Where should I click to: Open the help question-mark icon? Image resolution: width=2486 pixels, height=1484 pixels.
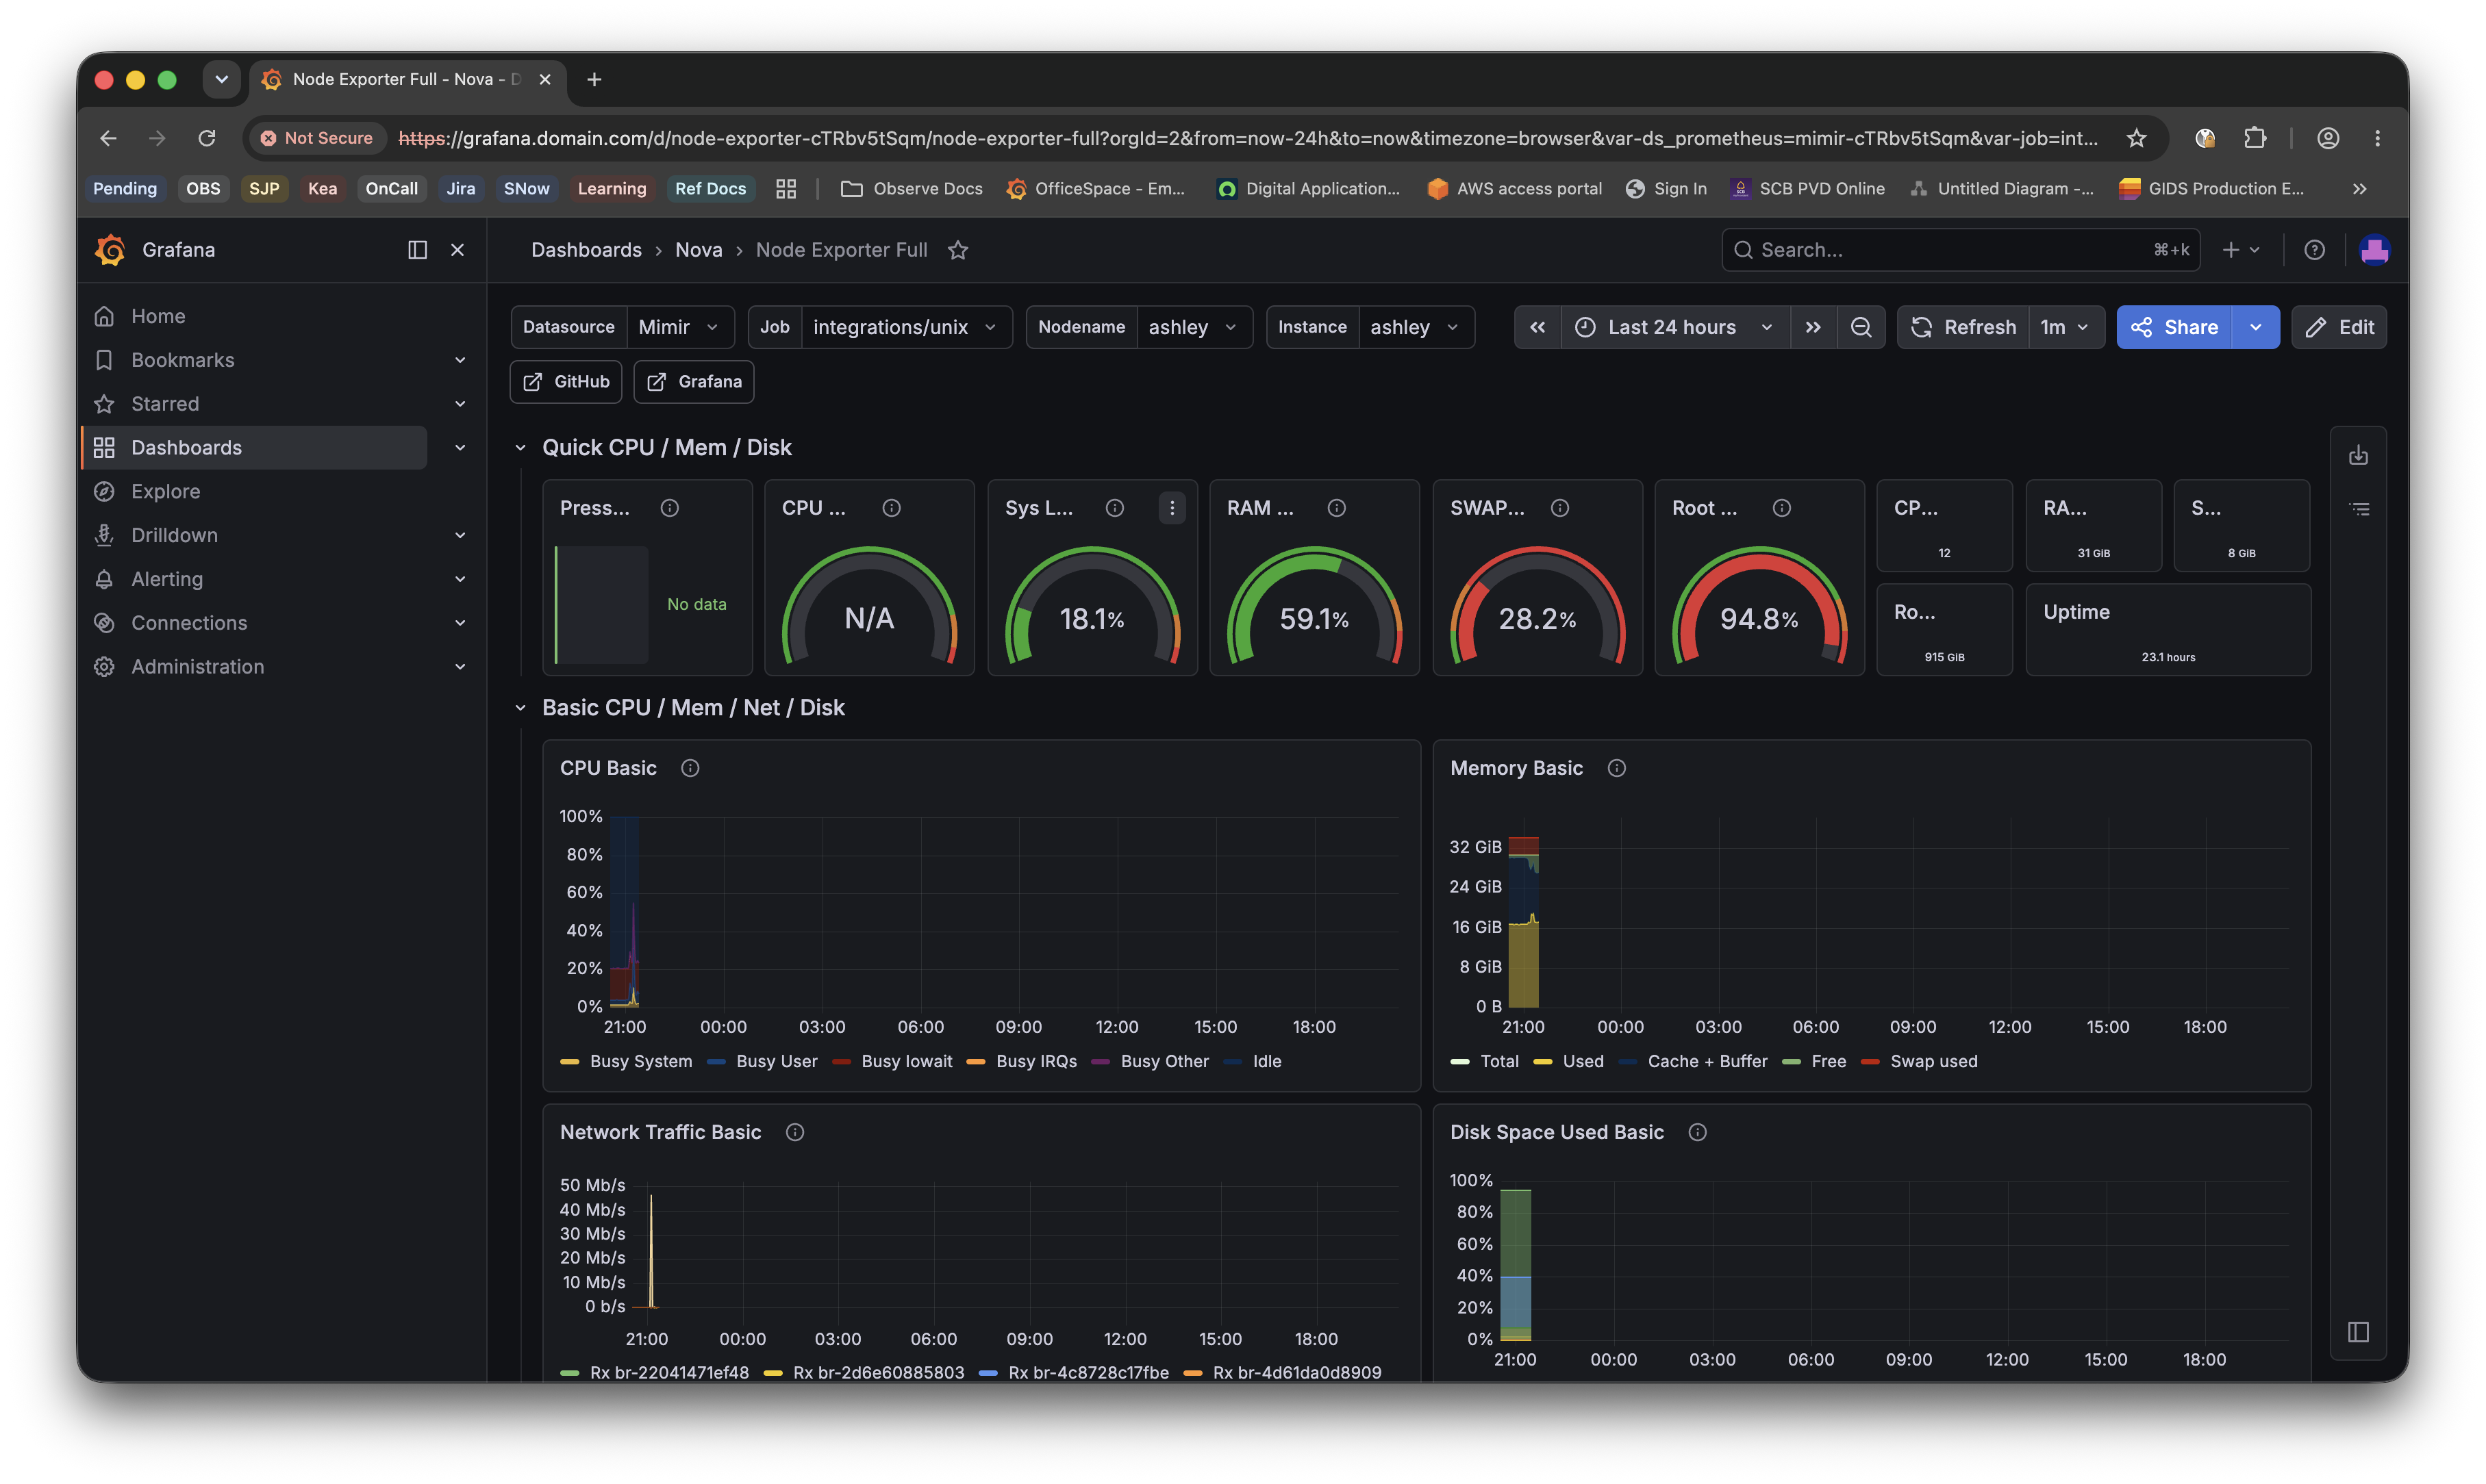2314,250
